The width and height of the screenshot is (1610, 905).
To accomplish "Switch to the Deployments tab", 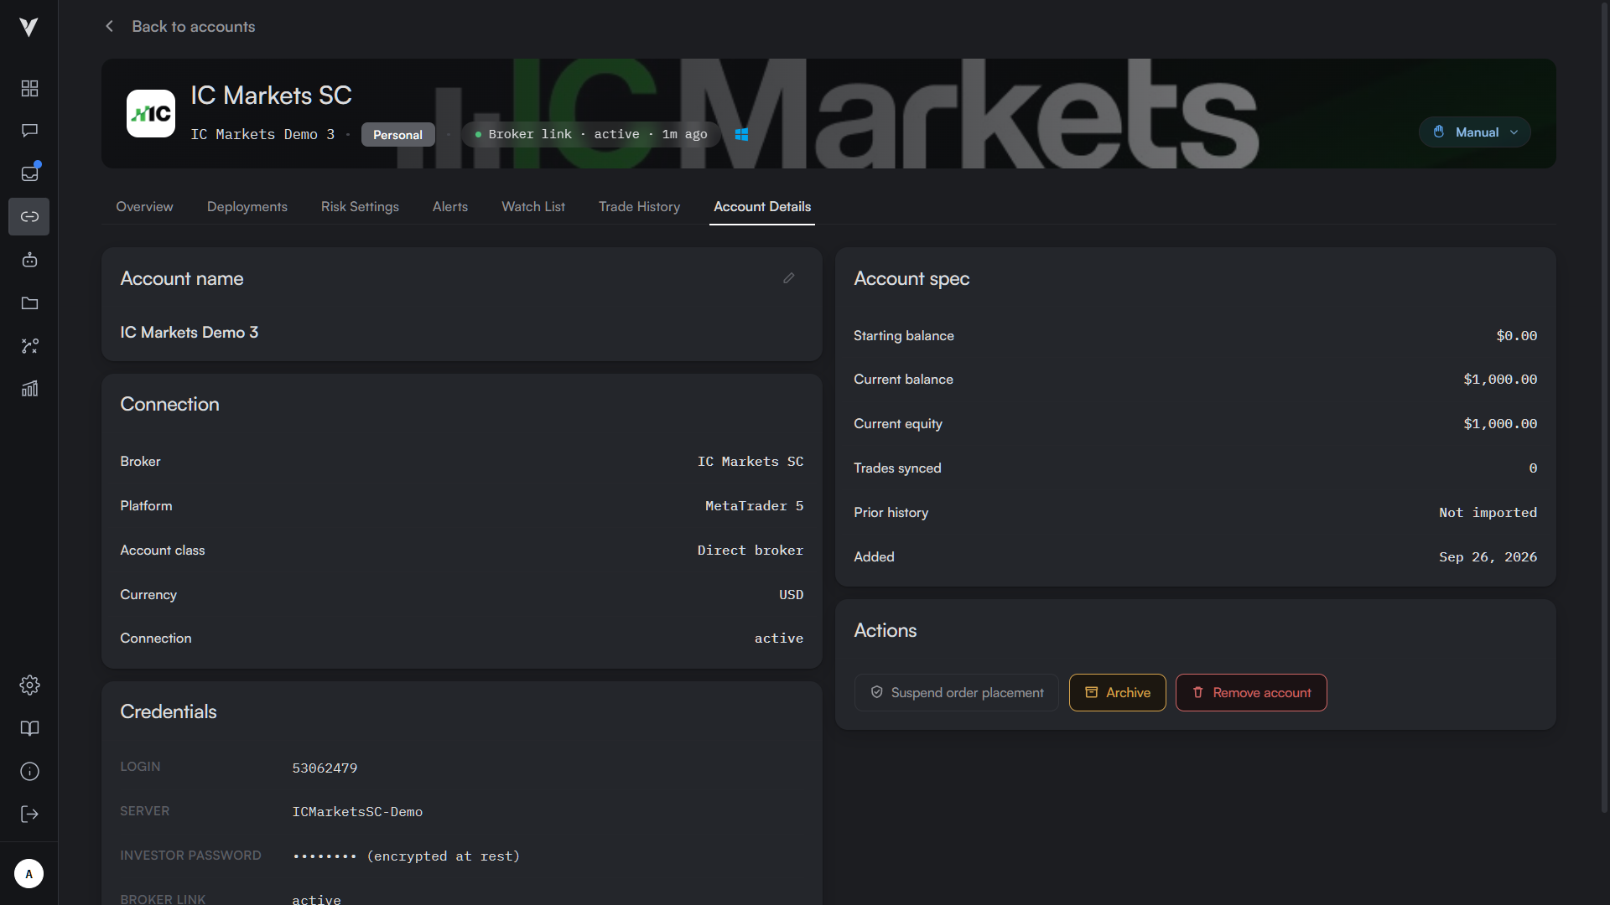I will tap(247, 207).
